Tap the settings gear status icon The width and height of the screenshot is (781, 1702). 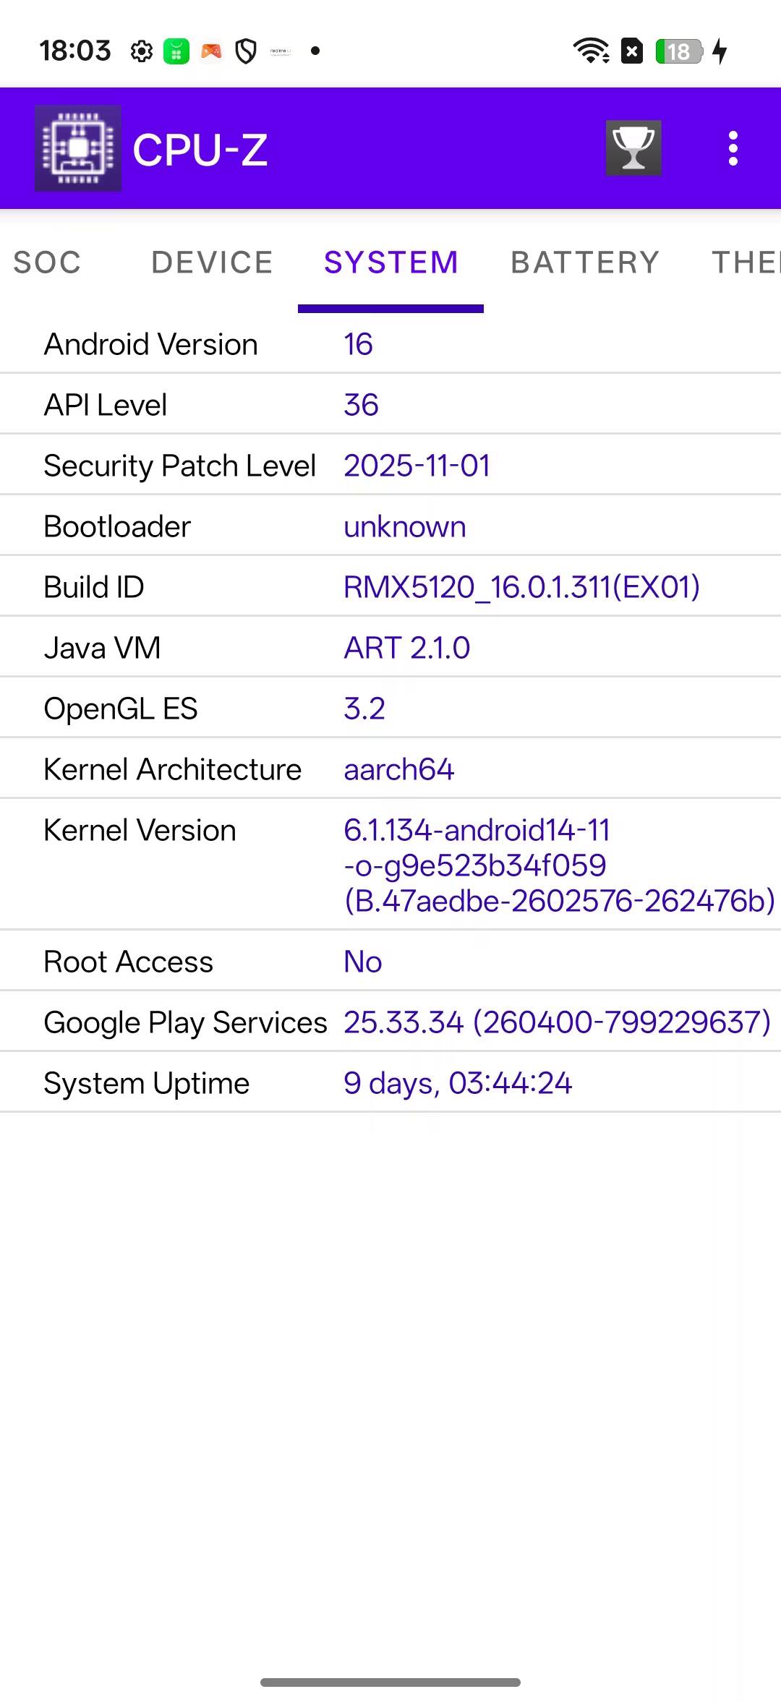pyautogui.click(x=142, y=51)
